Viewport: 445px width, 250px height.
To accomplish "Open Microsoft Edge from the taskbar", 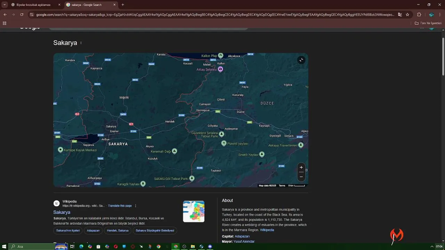I will pos(81,247).
